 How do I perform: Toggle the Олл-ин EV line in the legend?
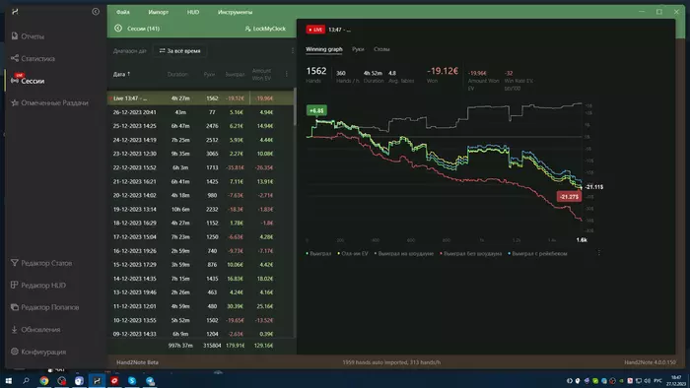point(353,253)
